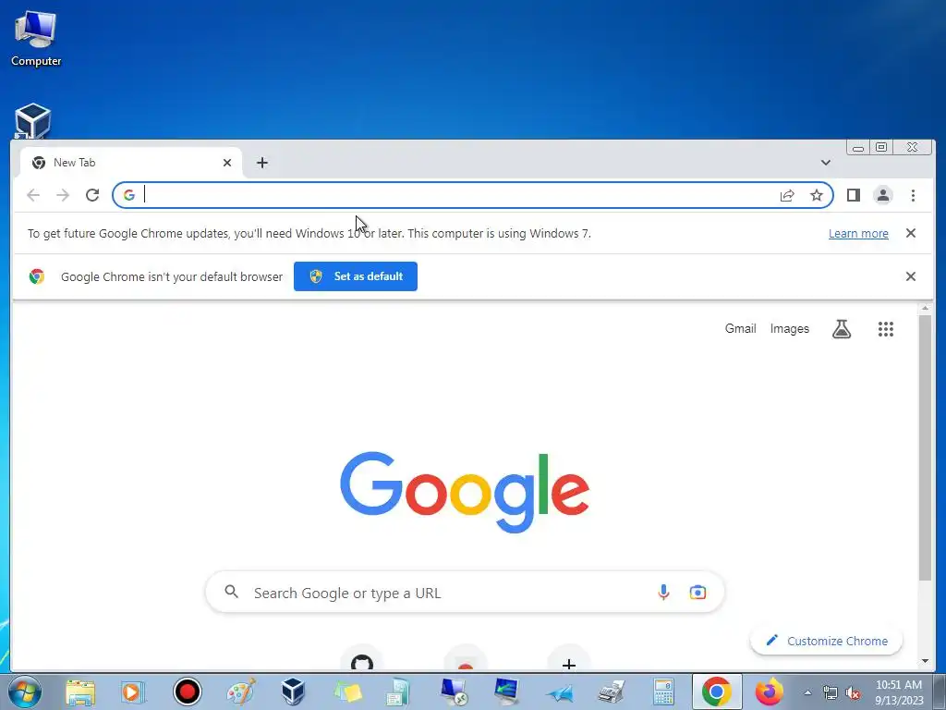Click the page vertical scrollbar thumb
This screenshot has width=946, height=710.
pyautogui.click(x=924, y=447)
